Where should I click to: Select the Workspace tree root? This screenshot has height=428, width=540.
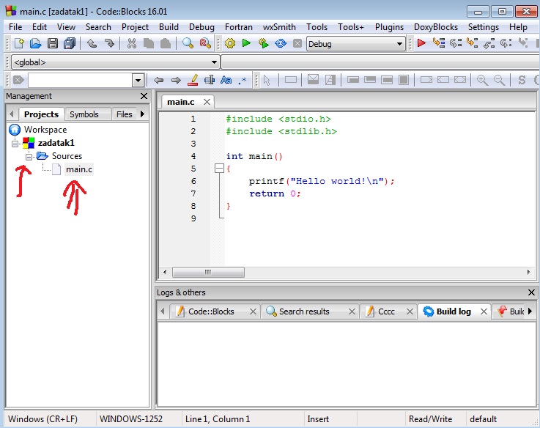(45, 130)
